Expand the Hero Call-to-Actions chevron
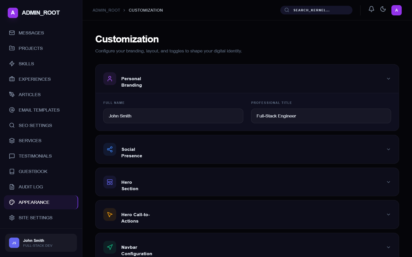 pos(388,215)
